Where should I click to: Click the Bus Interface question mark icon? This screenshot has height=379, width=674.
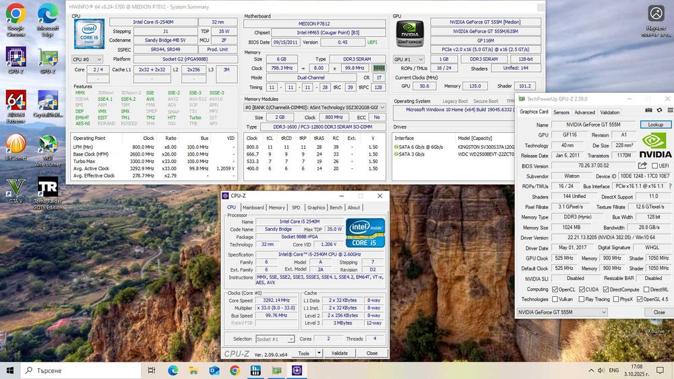tap(670, 186)
